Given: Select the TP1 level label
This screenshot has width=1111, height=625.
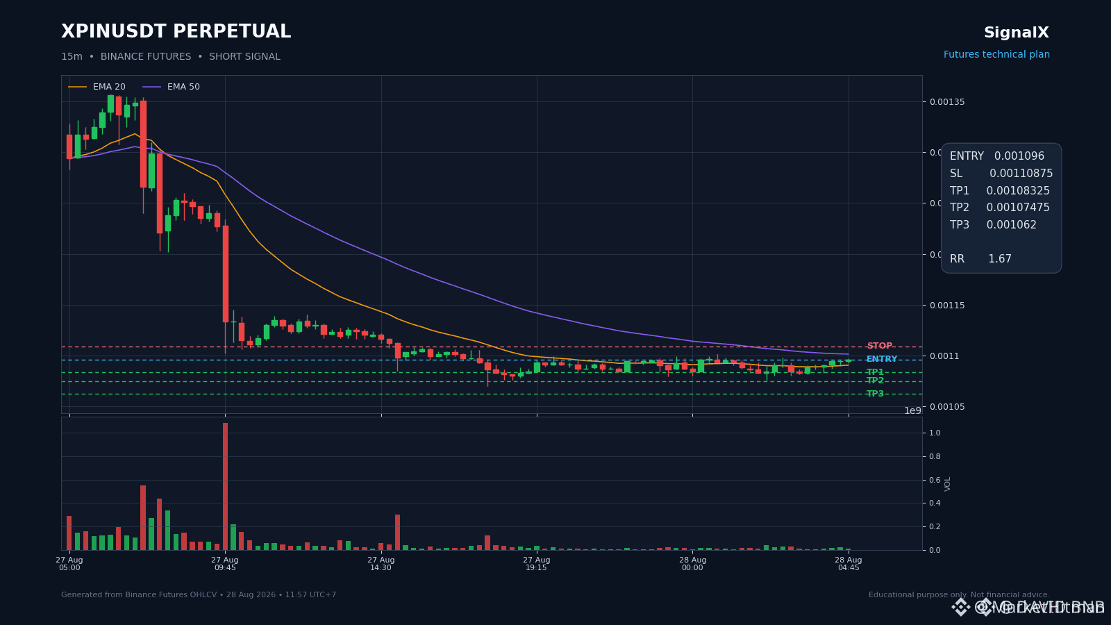Looking at the screenshot, I should 875,372.
